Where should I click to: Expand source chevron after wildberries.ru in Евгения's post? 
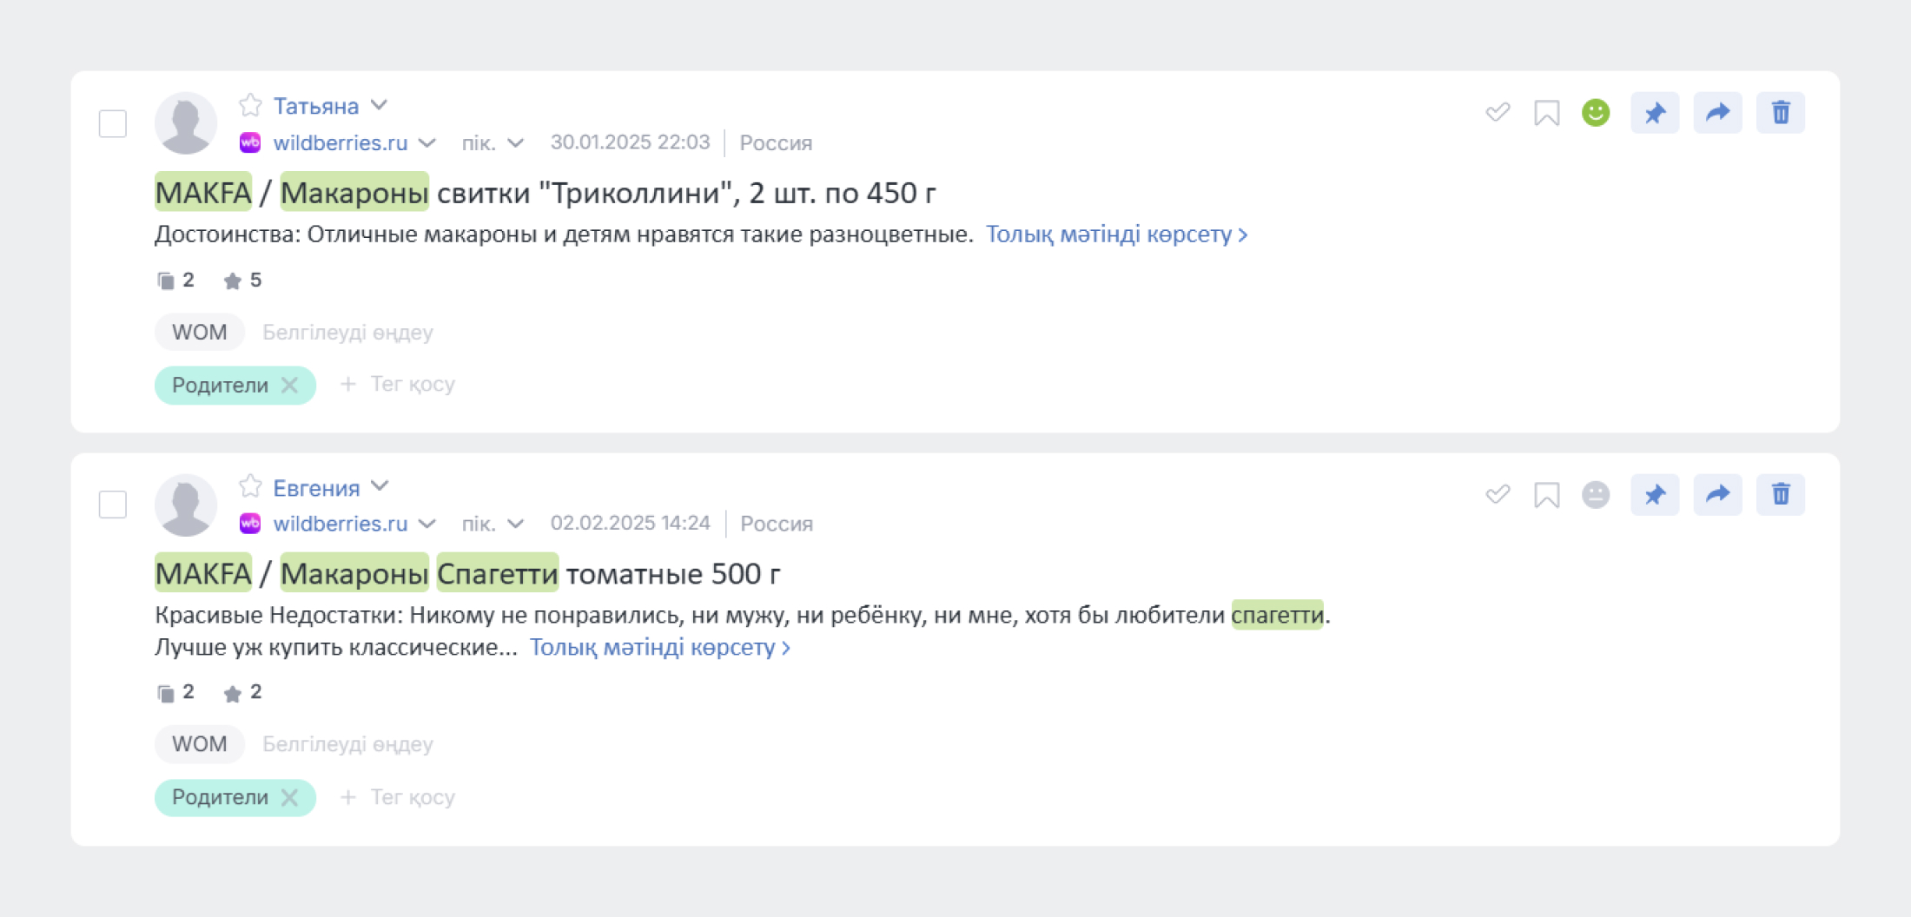point(427,524)
